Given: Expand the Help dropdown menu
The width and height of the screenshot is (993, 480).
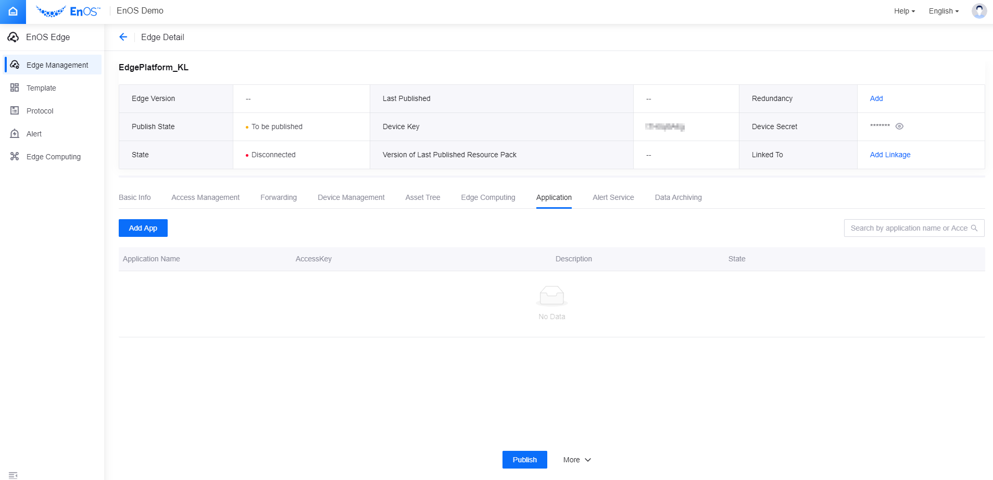Looking at the screenshot, I should coord(904,11).
